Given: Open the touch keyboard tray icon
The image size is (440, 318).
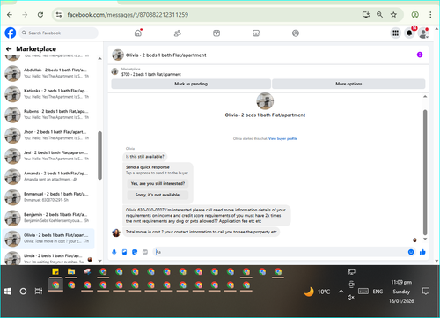Looking at the screenshot, I should 363,292.
